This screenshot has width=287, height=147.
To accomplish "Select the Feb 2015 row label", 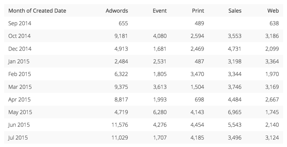I will [20, 74].
